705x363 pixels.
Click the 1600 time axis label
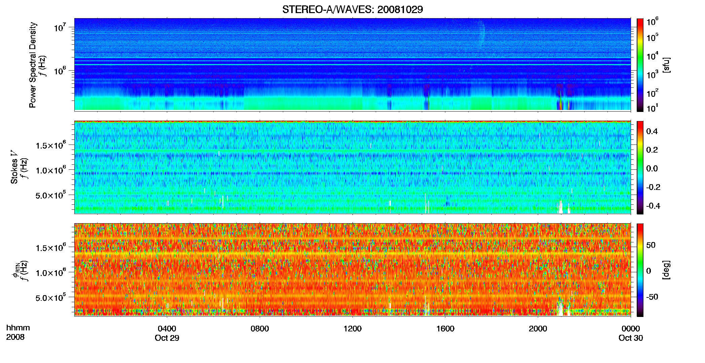click(x=445, y=329)
